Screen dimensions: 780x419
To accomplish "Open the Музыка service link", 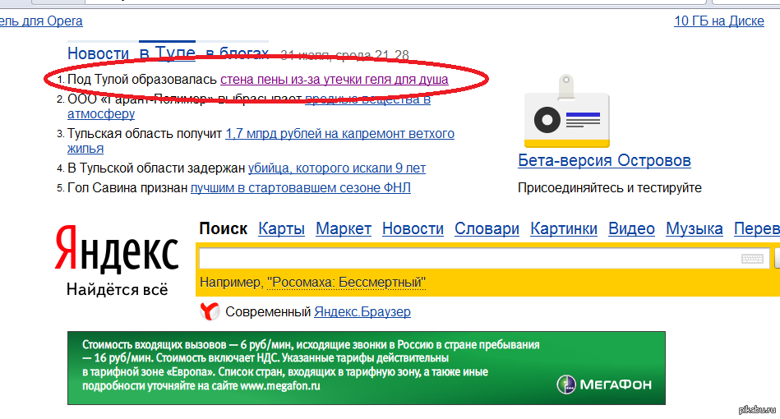I will point(694,229).
